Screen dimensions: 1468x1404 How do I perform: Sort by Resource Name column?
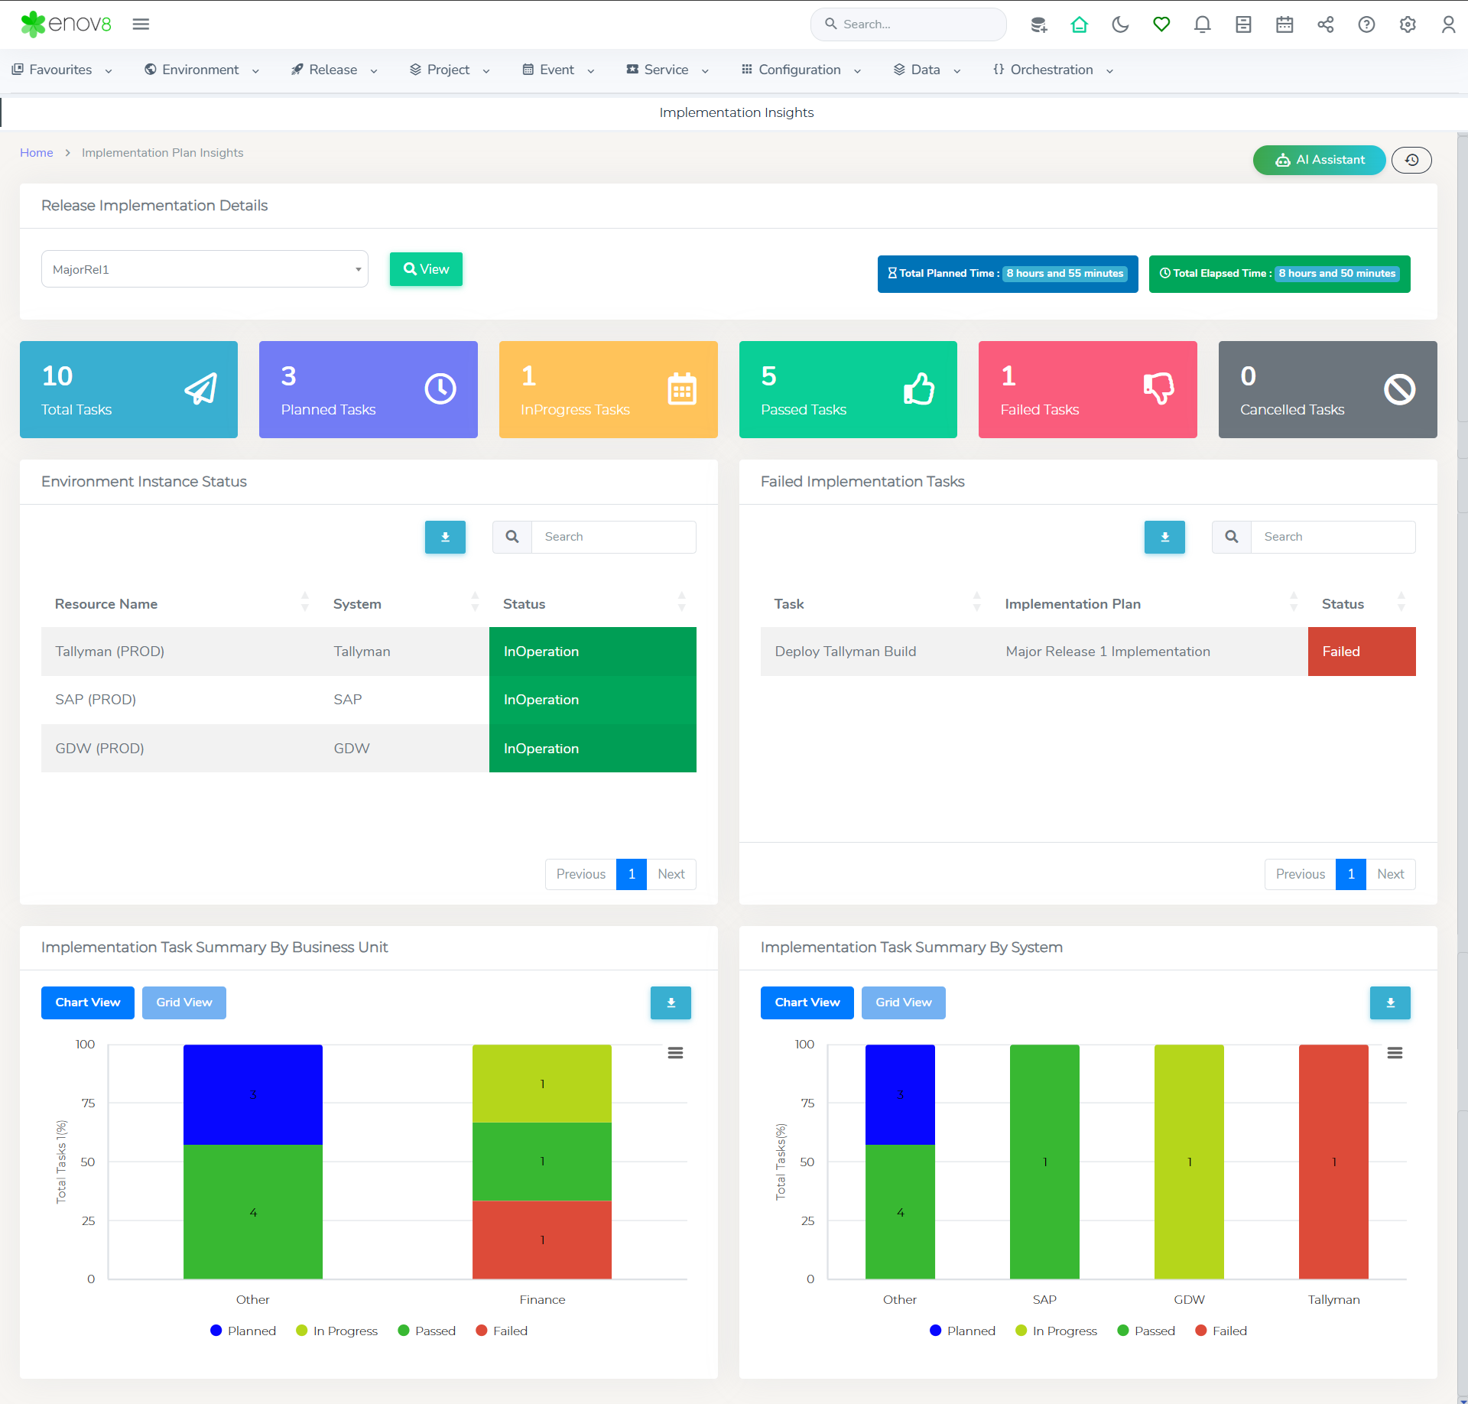point(106,604)
